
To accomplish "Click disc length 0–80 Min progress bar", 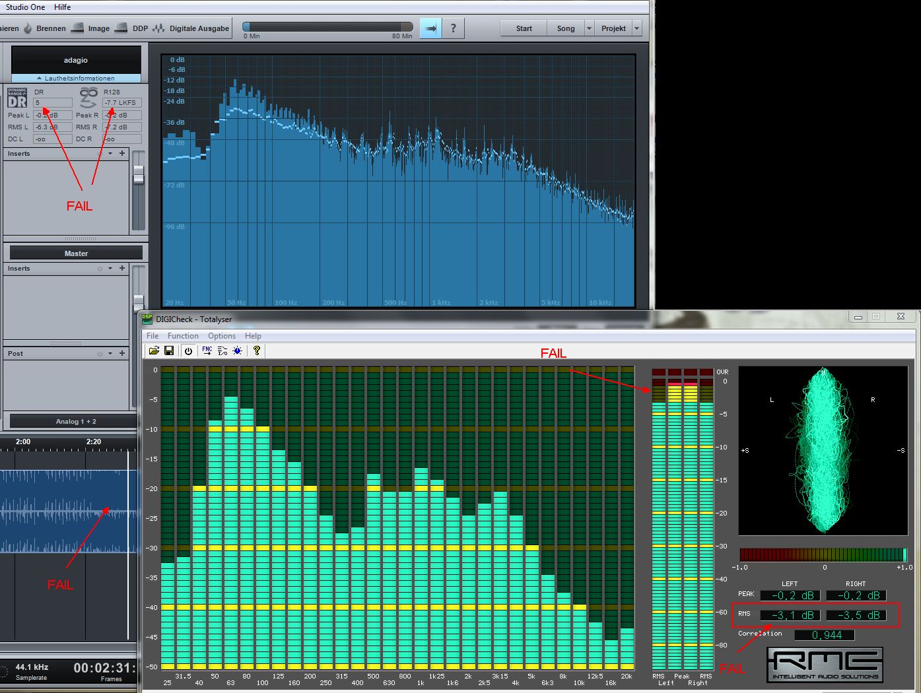I will pos(327,27).
